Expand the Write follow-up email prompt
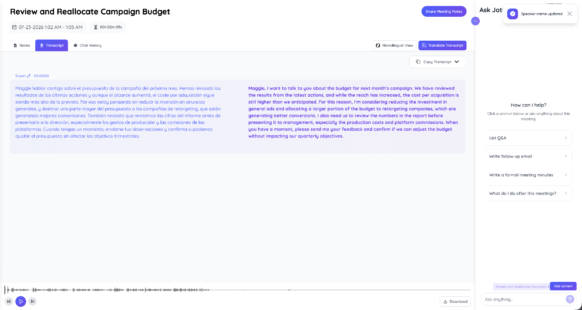The width and height of the screenshot is (582, 310). click(529, 156)
